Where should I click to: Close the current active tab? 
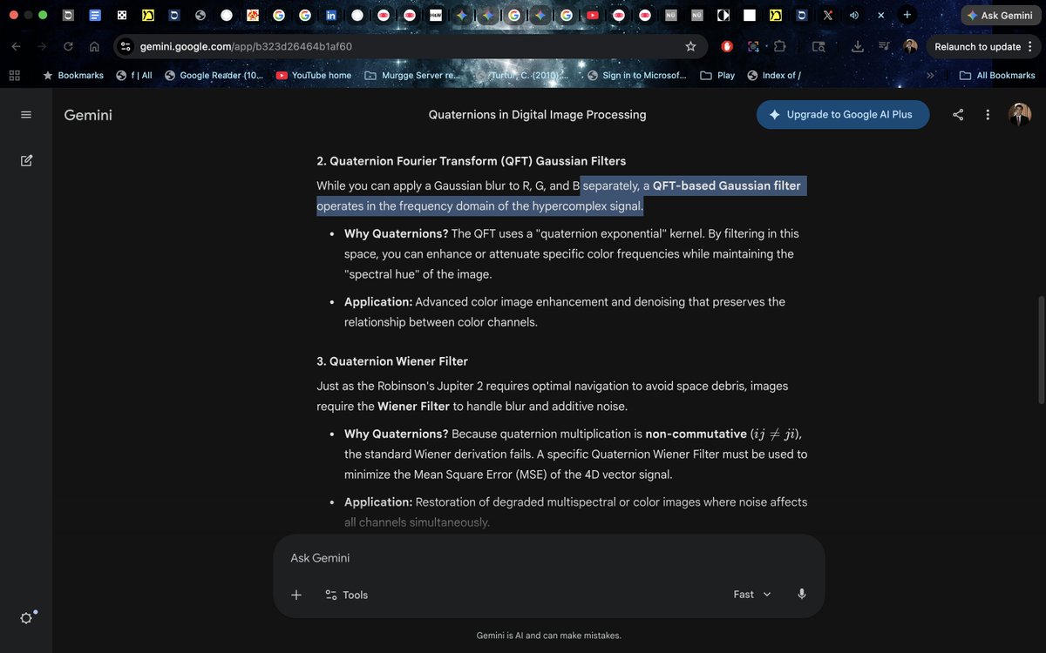[881, 15]
